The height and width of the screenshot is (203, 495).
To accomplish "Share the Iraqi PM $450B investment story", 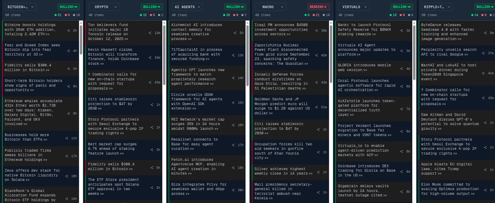I will [x=316, y=31].
